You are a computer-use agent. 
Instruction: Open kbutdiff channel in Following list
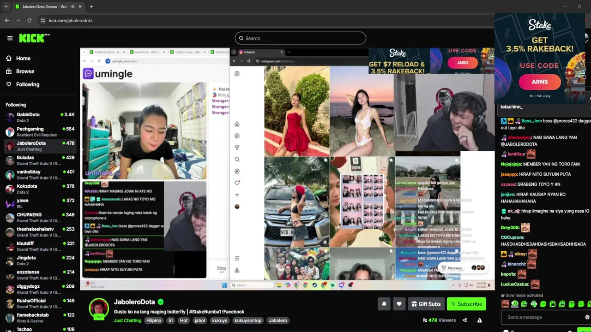click(x=40, y=246)
